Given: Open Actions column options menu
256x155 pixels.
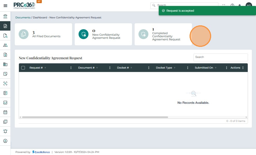Looking at the screenshot, I should coord(243,68).
